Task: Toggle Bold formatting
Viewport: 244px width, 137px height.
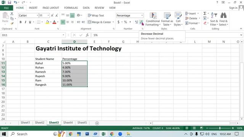Action: tap(21, 22)
